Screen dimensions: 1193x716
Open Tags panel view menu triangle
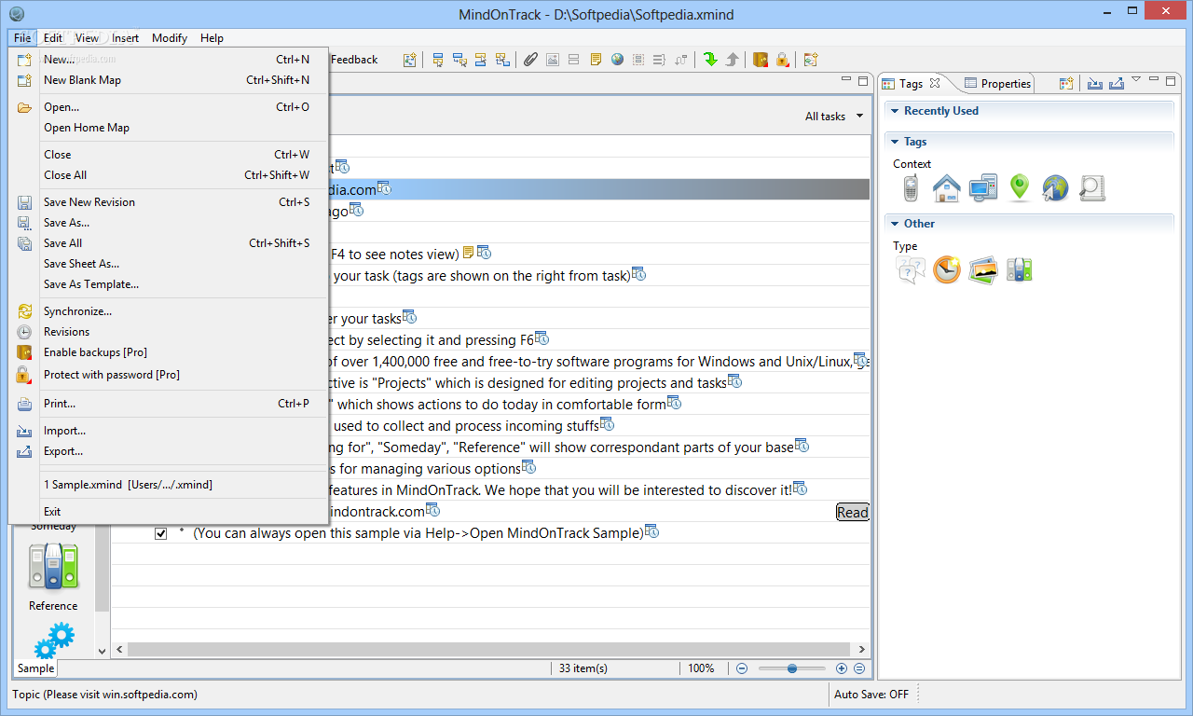coord(1136,80)
